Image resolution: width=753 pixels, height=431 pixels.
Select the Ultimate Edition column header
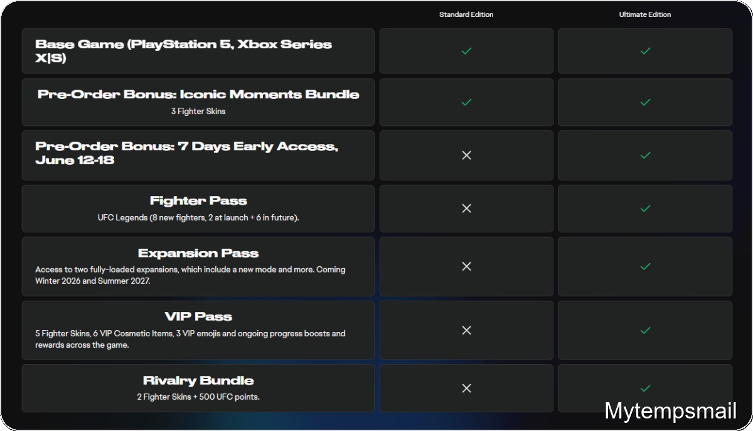645,14
